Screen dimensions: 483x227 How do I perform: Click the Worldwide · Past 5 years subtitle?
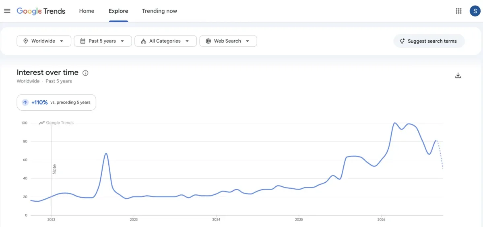pos(44,81)
